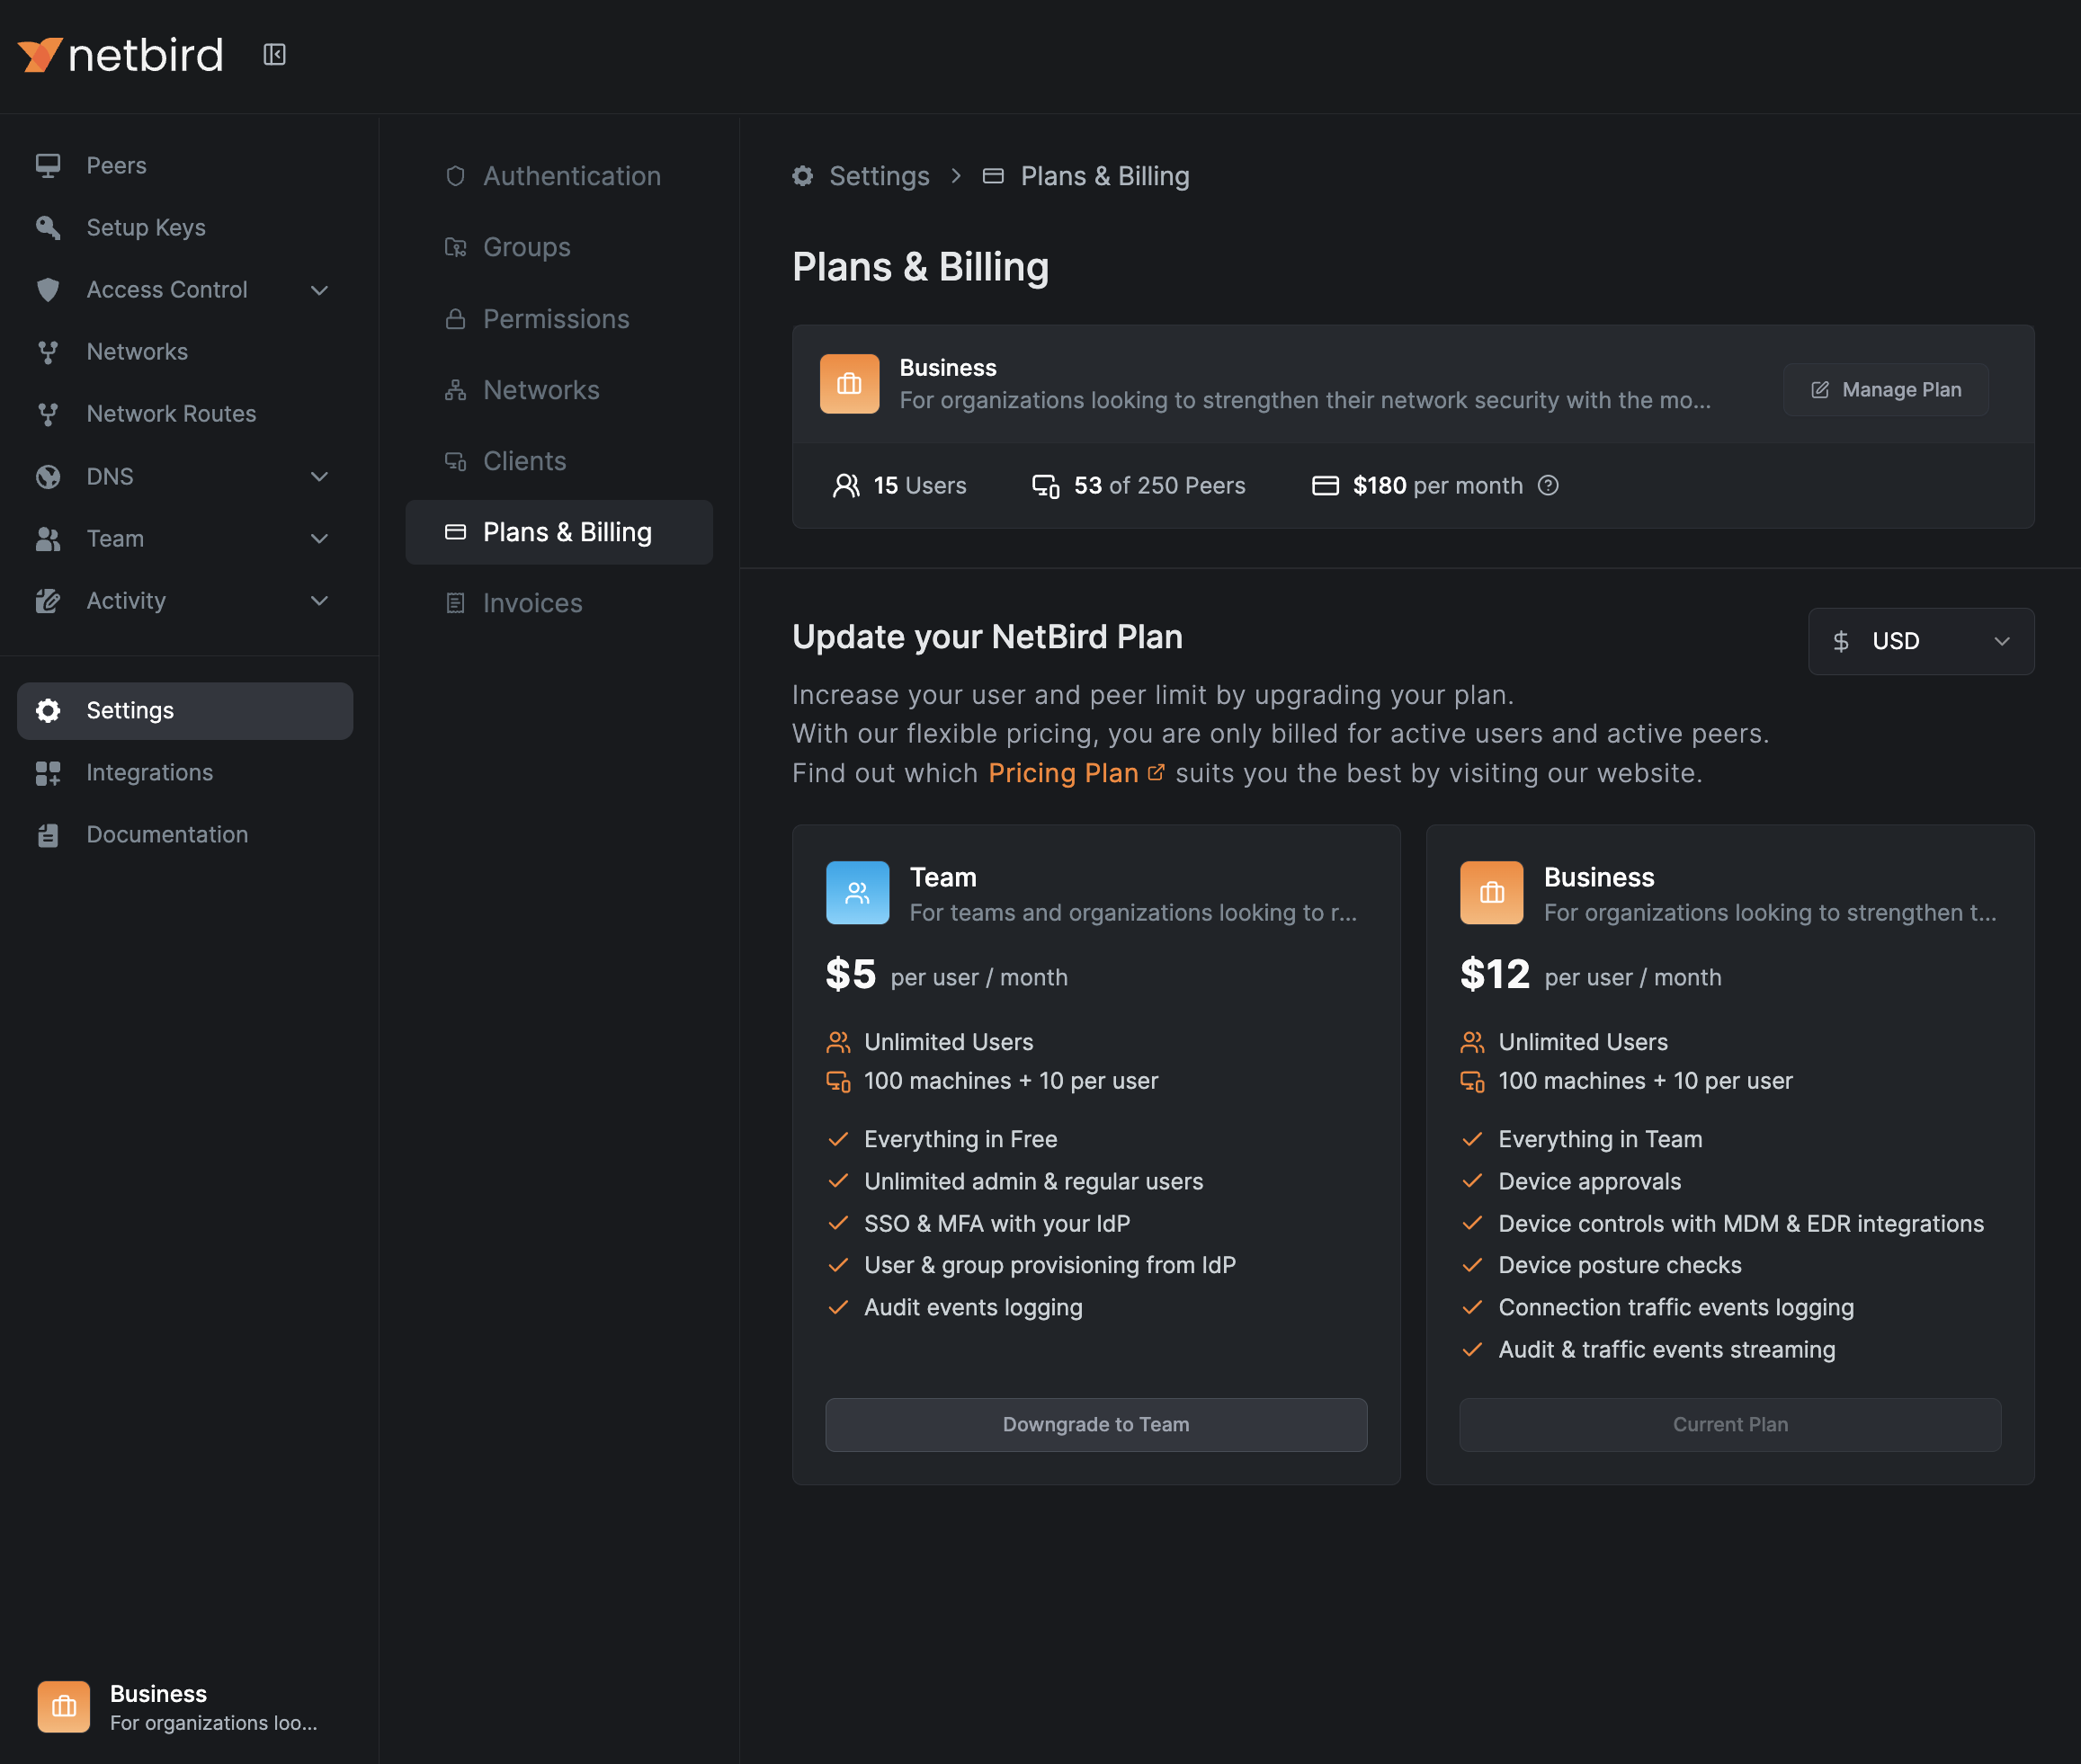Open Settings from the breadcrumb

point(879,175)
